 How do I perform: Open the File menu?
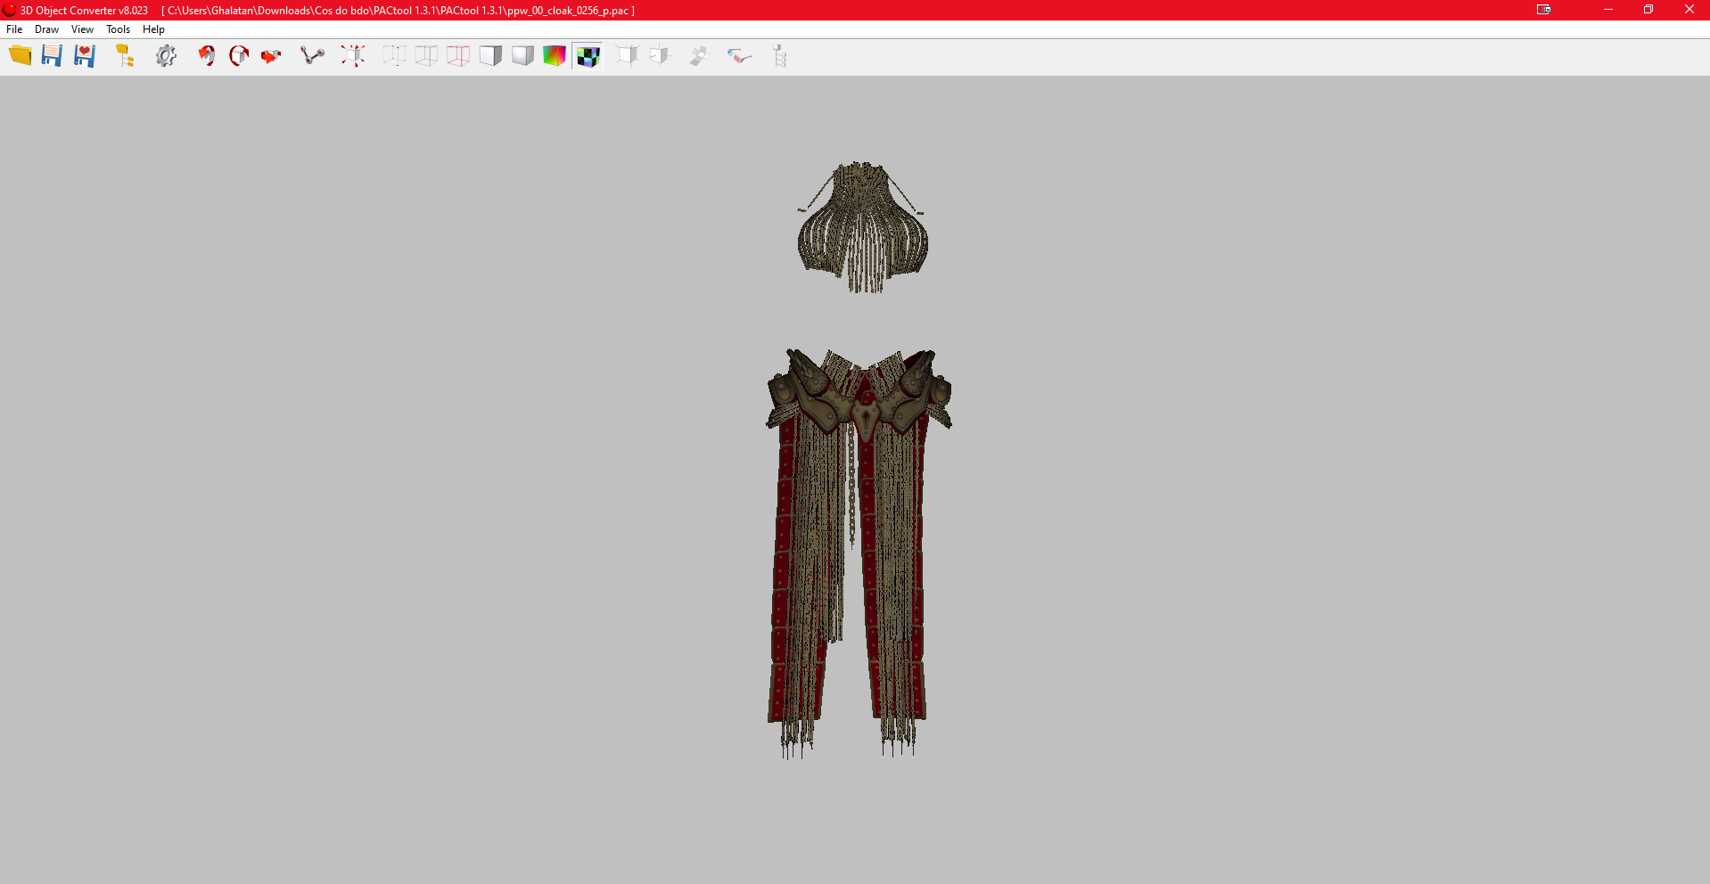pyautogui.click(x=14, y=29)
